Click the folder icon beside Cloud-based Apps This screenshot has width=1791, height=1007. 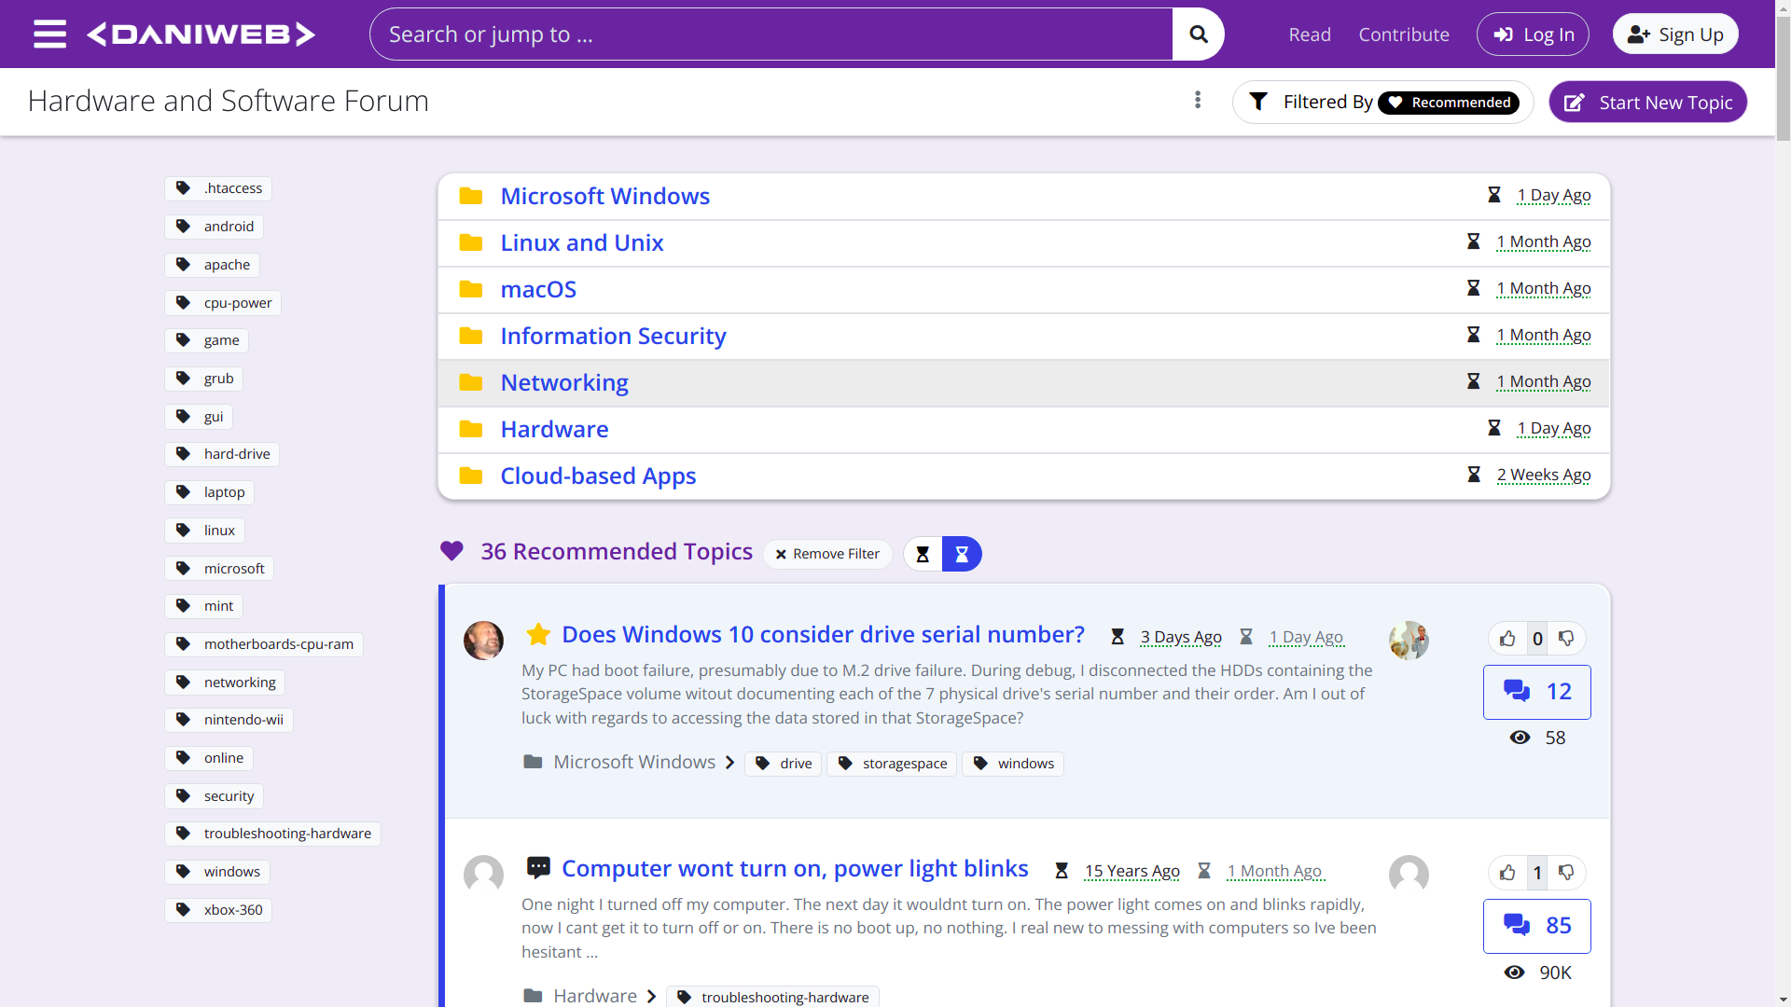point(471,476)
